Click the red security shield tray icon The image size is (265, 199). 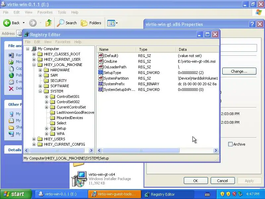coord(234,194)
